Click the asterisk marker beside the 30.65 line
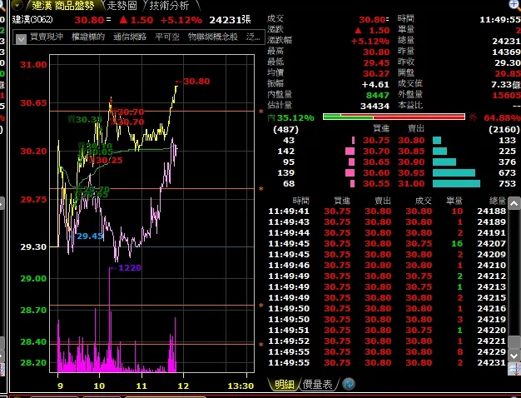Viewport: 521px width, 398px height. click(x=261, y=112)
